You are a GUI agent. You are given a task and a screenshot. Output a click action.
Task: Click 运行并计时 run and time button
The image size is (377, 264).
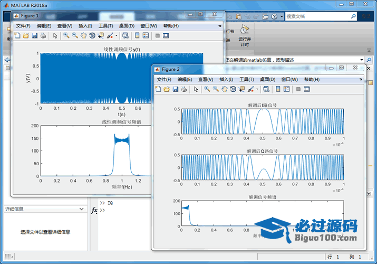245,35
